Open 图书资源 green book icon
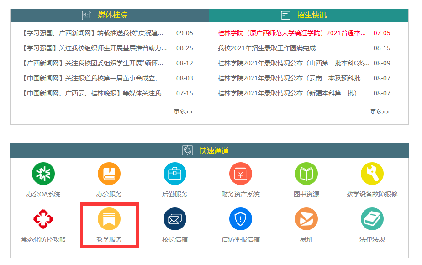 pos(306,174)
